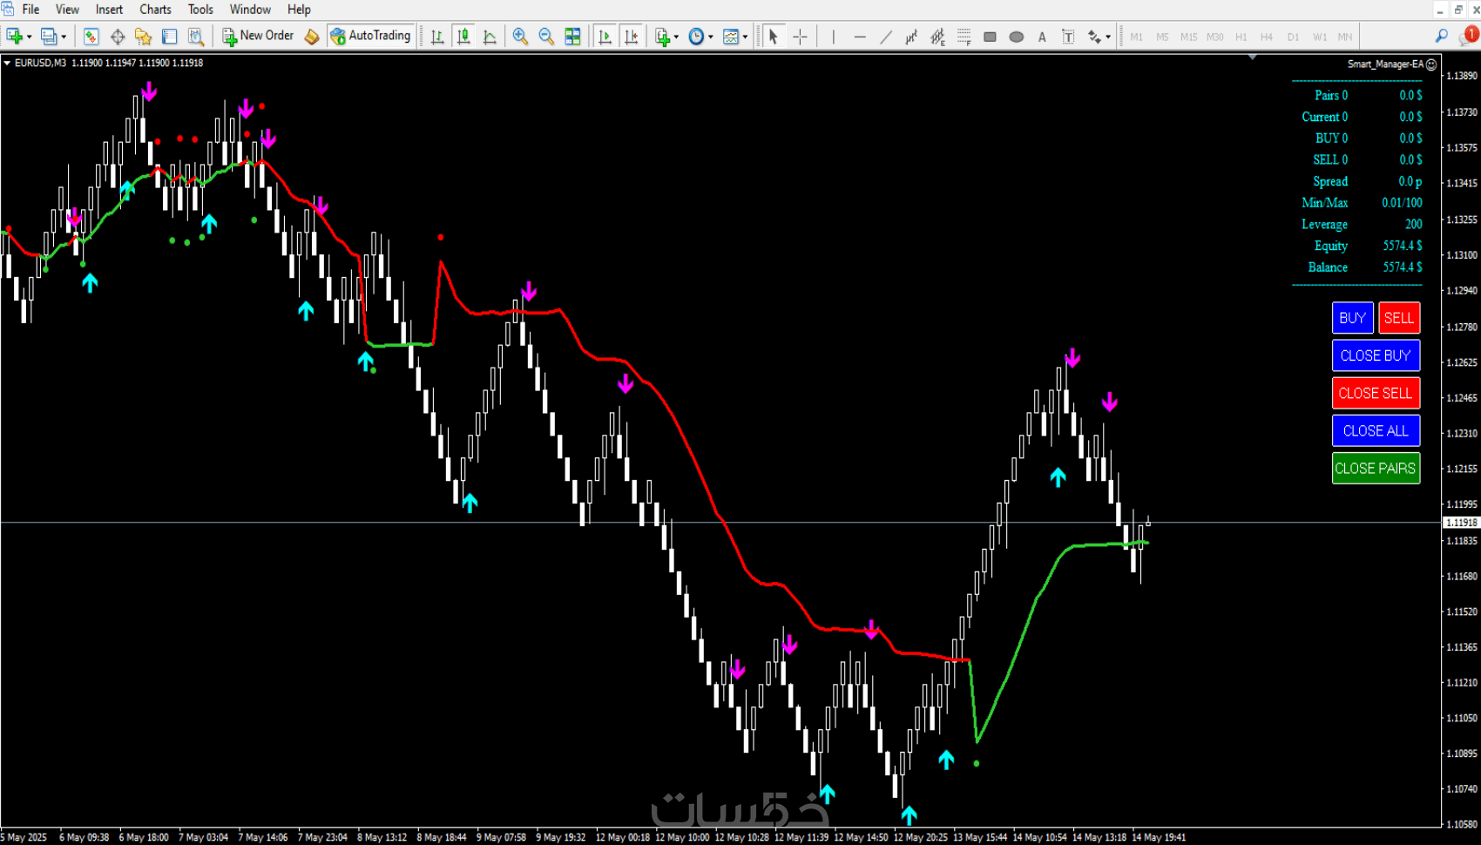Expand the Profiles dropdown arrow
The width and height of the screenshot is (1481, 845).
(x=64, y=37)
